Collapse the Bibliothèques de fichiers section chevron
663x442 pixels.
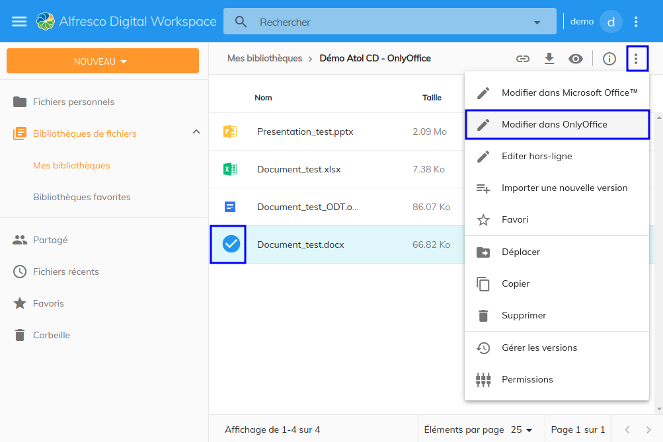(196, 132)
